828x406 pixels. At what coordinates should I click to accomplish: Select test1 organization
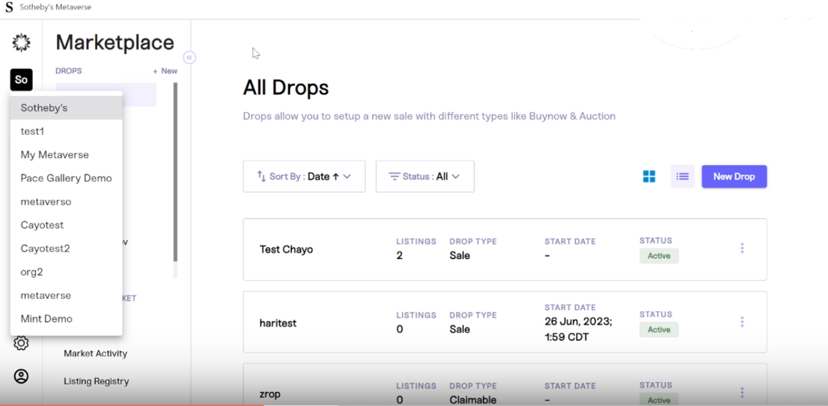66,131
